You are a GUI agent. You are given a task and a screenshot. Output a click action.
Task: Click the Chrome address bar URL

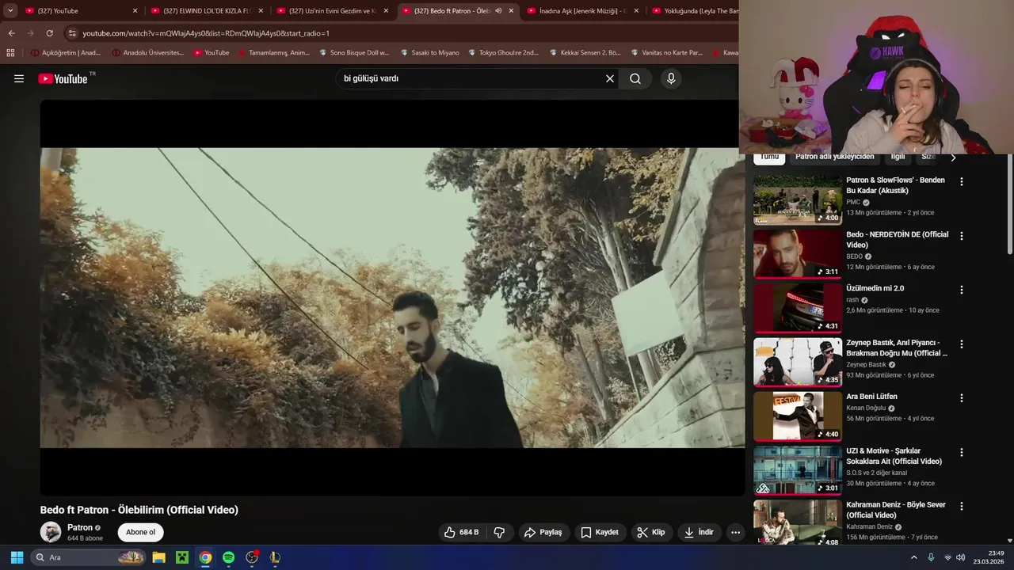coord(206,33)
